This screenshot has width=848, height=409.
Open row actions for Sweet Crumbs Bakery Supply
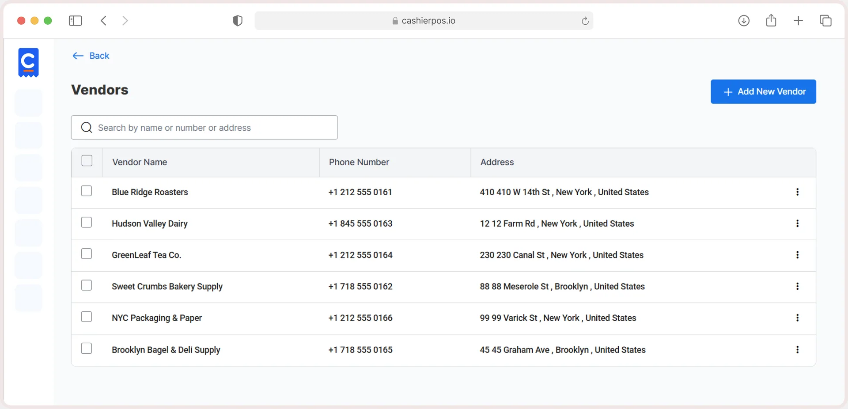point(797,286)
